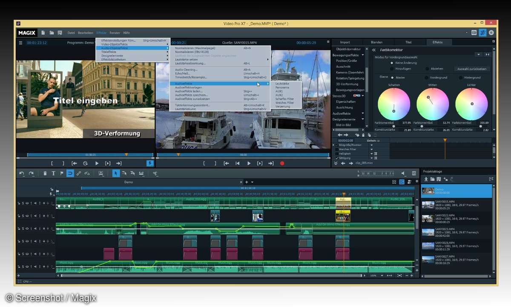511x307 pixels.
Task: Click the razor cut icon in timeline toolbar
Action: (x=155, y=173)
